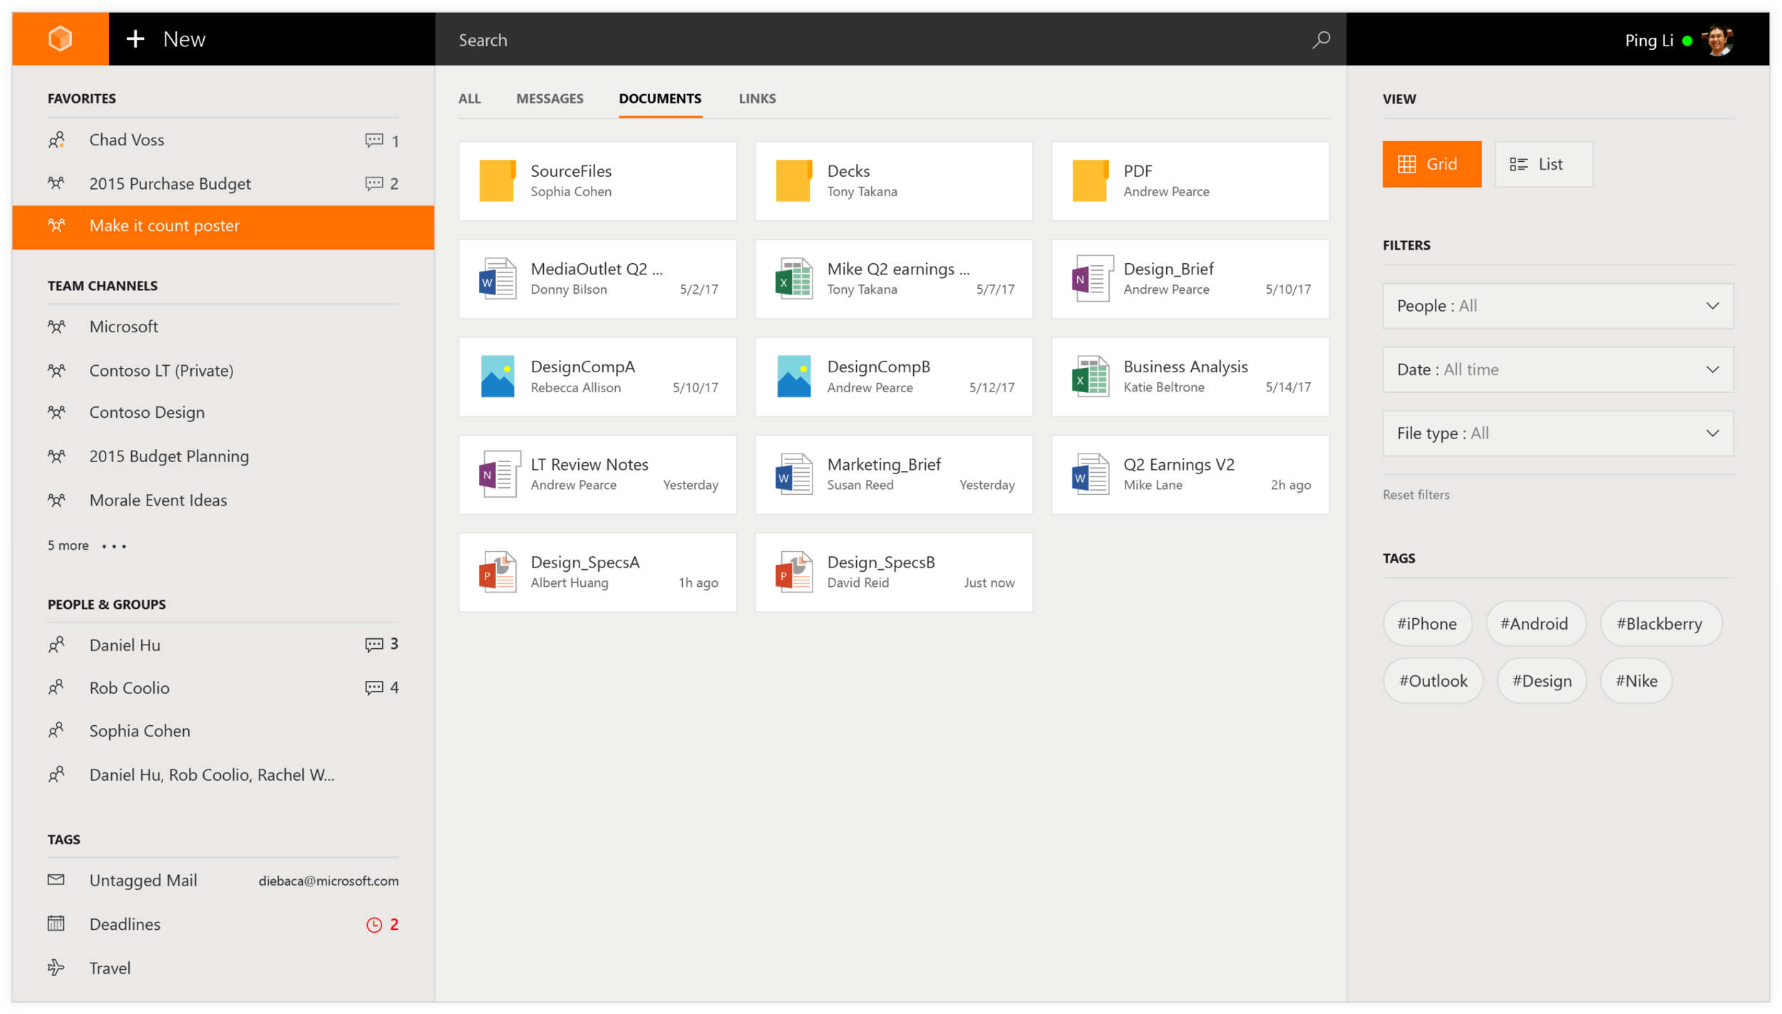Click the Excel icon on Business Analysis
The height and width of the screenshot is (1014, 1782).
coord(1090,377)
